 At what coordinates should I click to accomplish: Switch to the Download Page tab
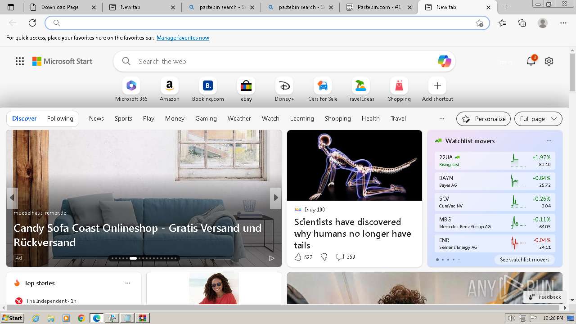tap(63, 7)
